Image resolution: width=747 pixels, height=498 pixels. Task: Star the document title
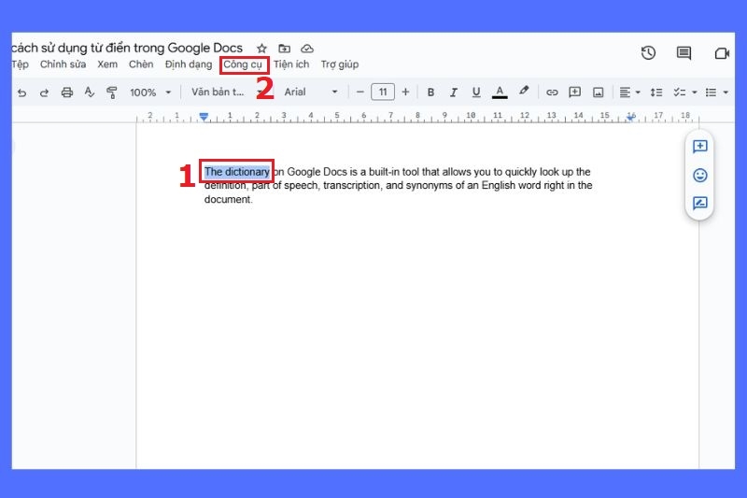click(261, 49)
